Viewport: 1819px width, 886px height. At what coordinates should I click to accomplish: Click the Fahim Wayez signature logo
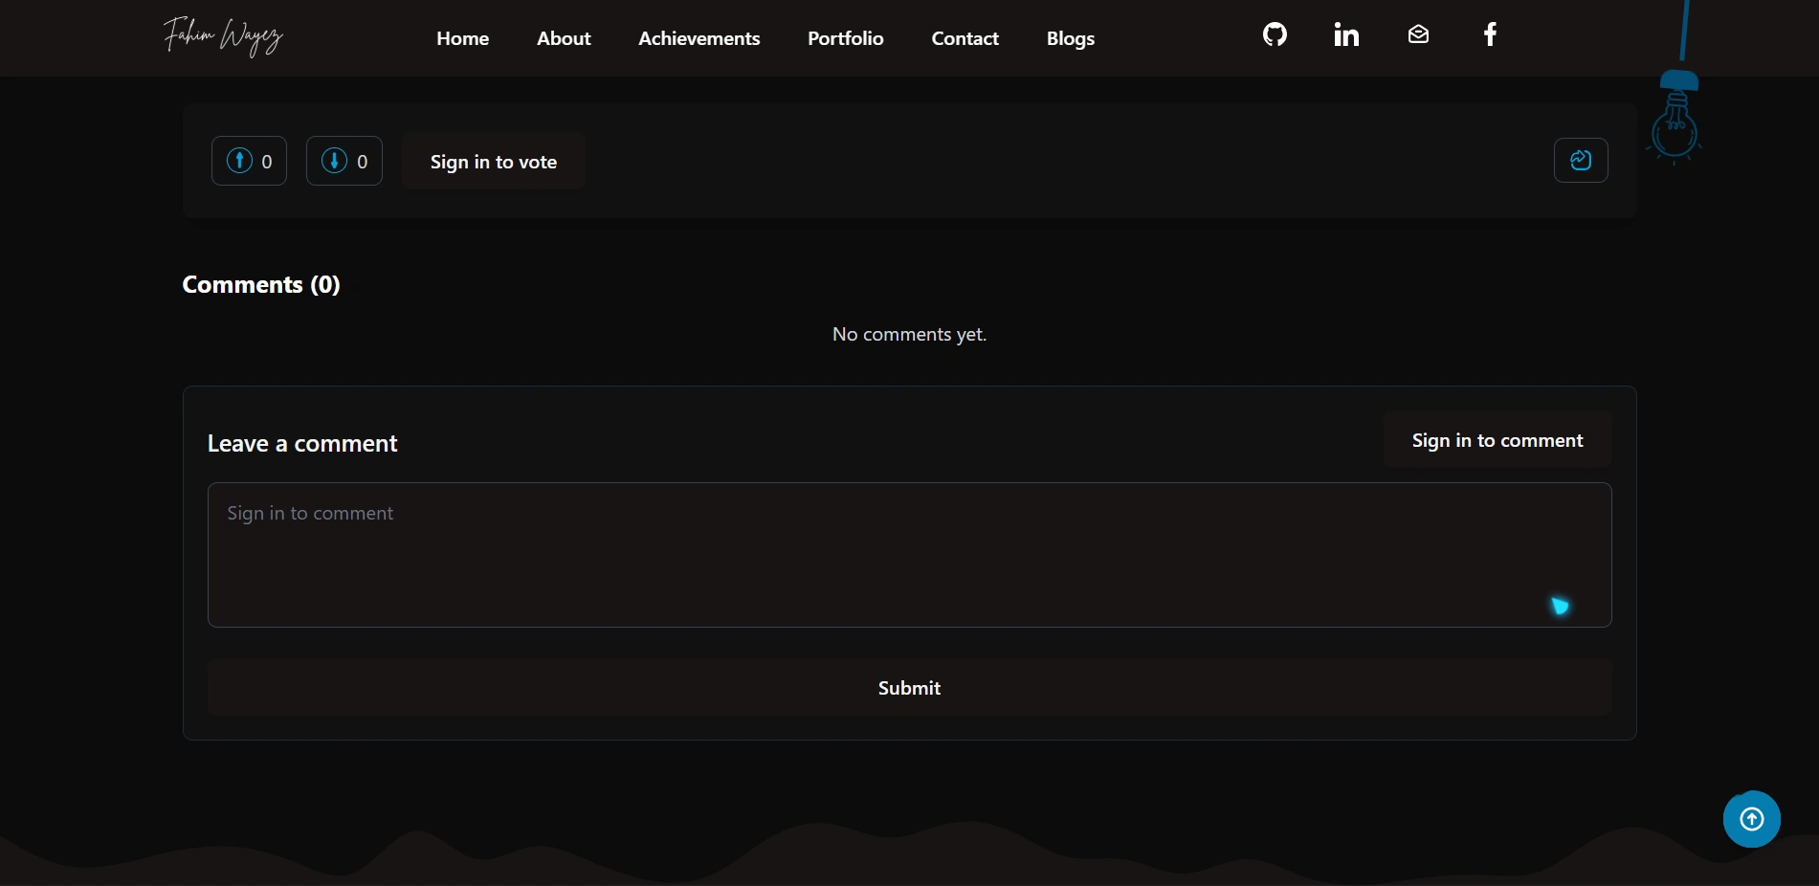(222, 37)
